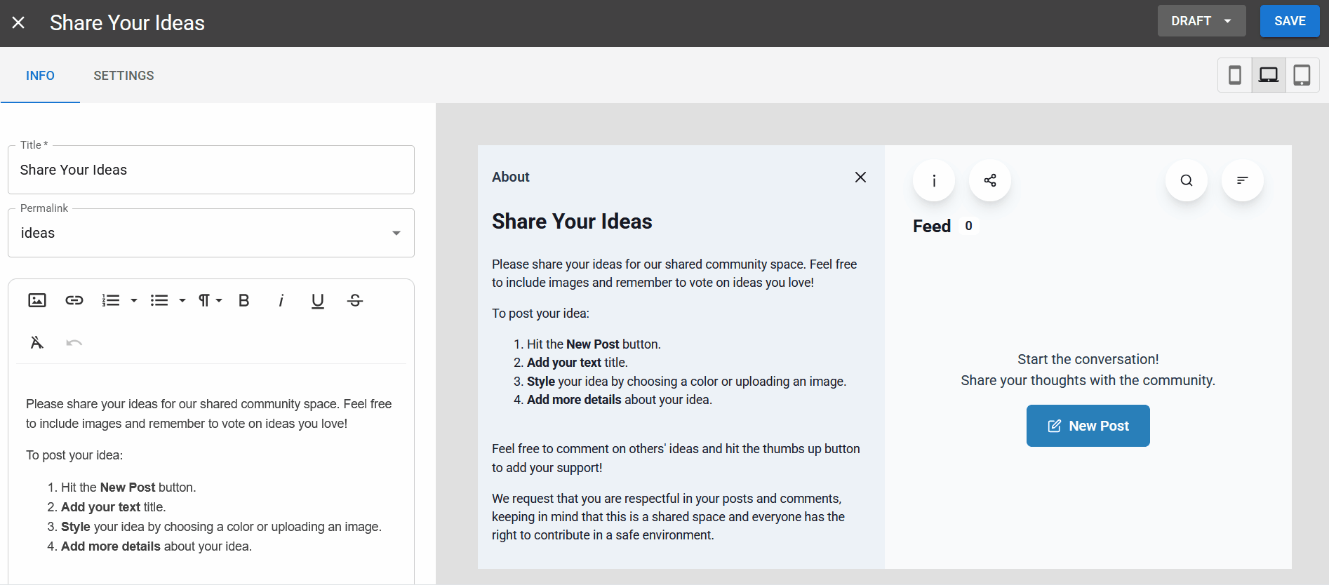Click the New Post button
The image size is (1329, 585).
click(x=1088, y=426)
